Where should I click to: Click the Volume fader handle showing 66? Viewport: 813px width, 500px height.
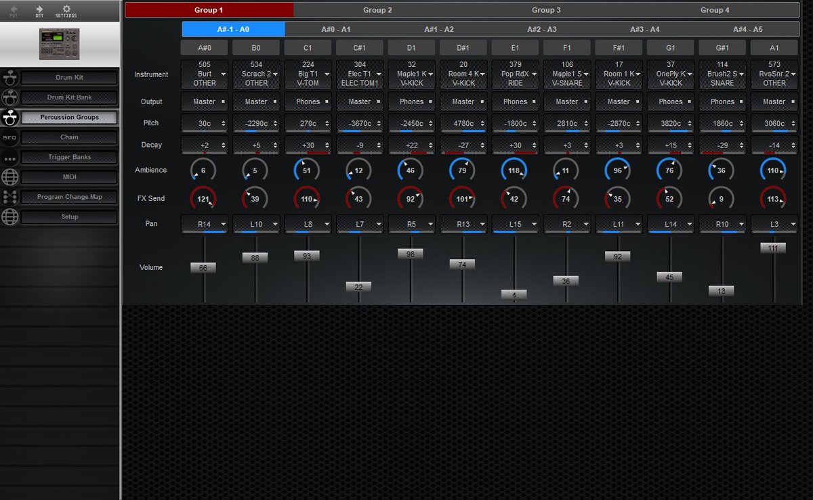click(203, 268)
